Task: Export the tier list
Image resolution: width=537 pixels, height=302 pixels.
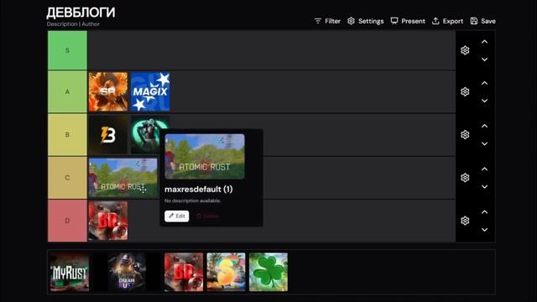Action: [447, 21]
